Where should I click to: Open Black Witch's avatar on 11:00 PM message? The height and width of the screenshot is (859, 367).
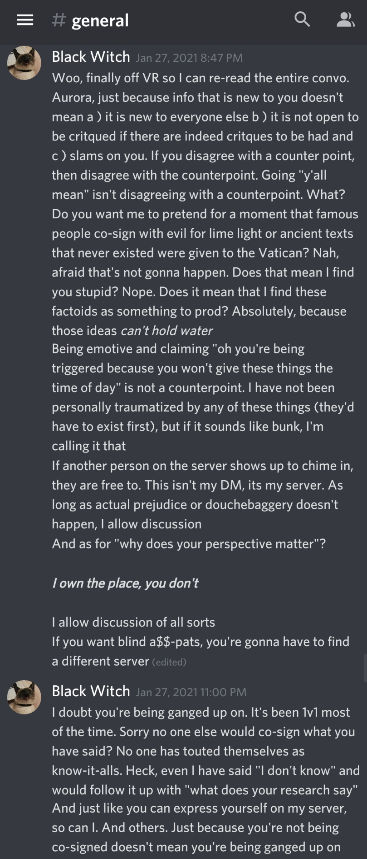pyautogui.click(x=24, y=697)
